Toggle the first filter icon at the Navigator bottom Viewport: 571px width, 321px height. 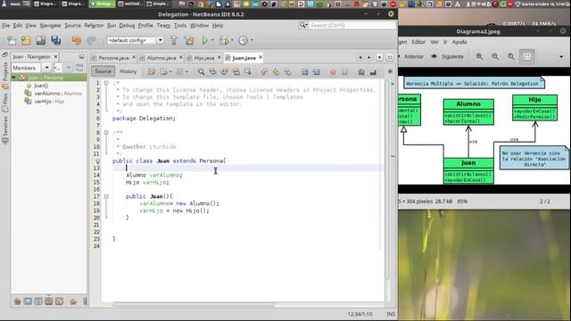click(17, 301)
